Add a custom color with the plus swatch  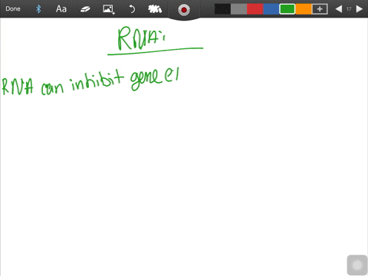320,9
